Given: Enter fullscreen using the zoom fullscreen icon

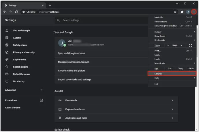Looking at the screenshot, I should [191, 45].
